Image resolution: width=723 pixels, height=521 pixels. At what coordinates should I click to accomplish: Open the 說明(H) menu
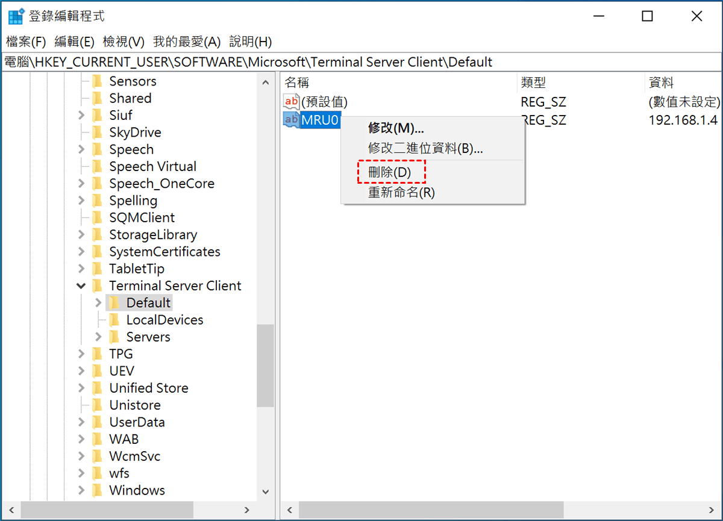[x=251, y=42]
